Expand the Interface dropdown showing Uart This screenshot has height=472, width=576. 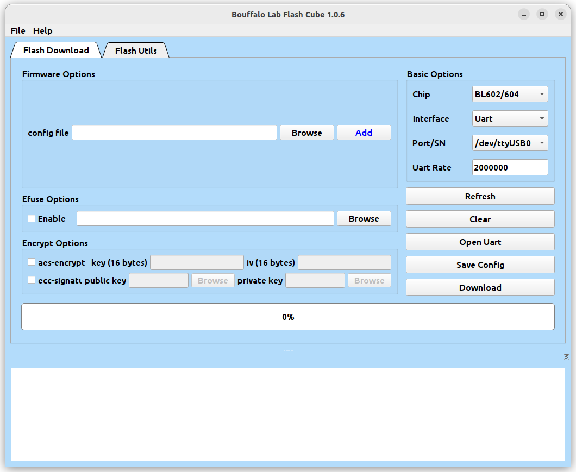[x=510, y=118]
